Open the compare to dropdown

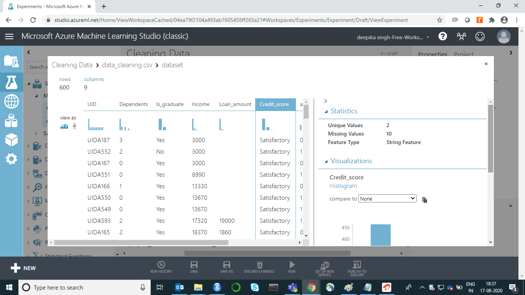387,199
